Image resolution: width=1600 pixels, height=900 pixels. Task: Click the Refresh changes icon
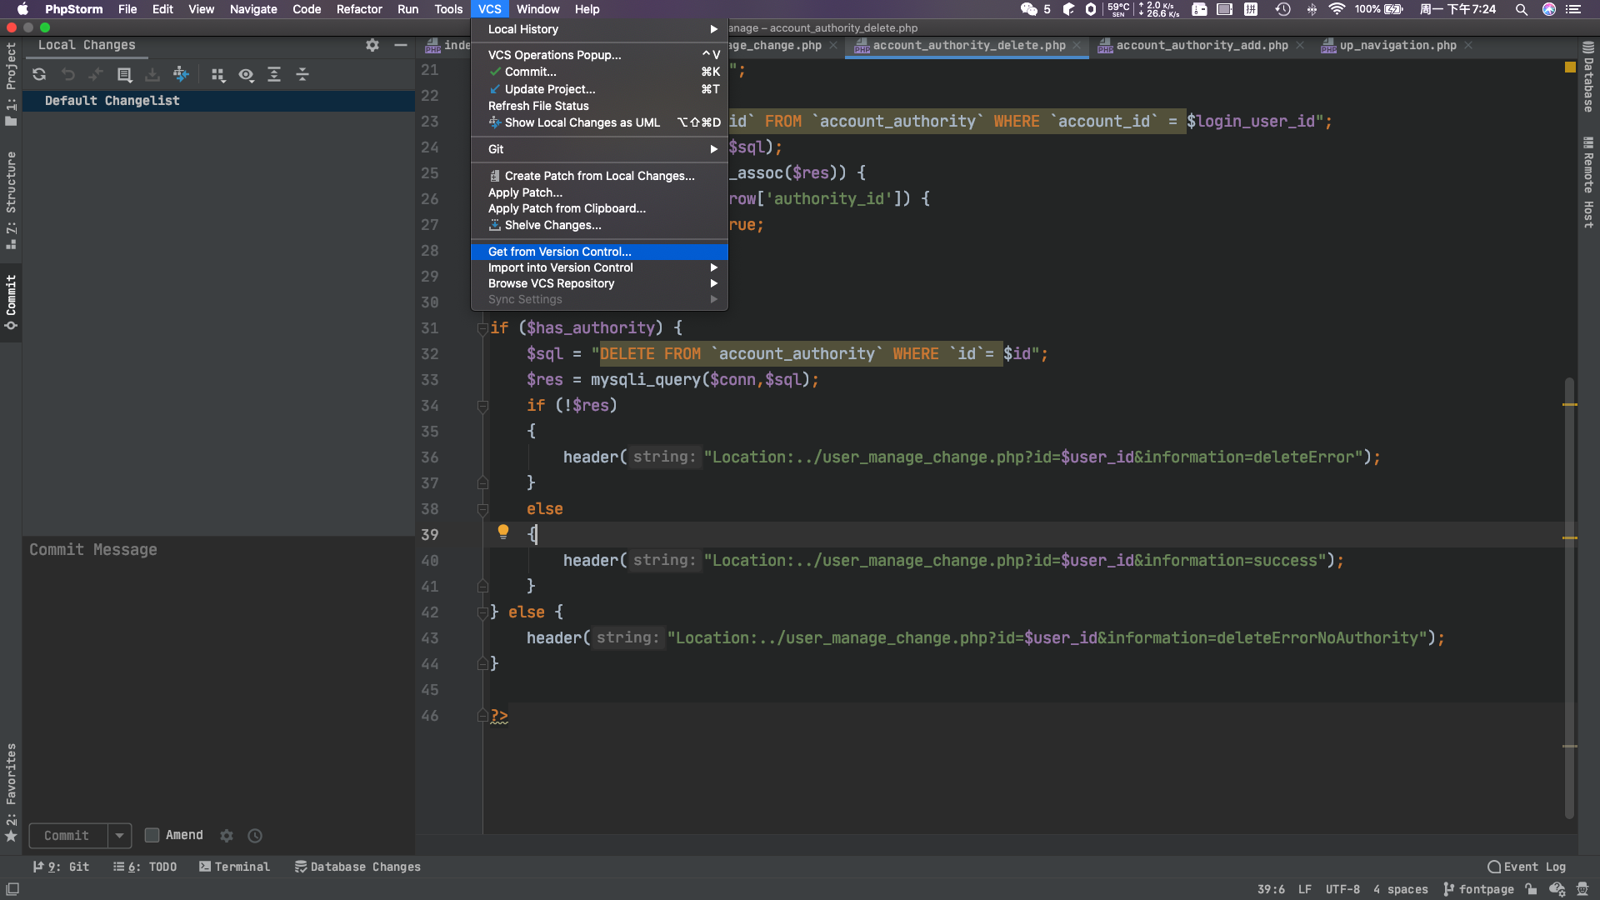[x=39, y=75]
